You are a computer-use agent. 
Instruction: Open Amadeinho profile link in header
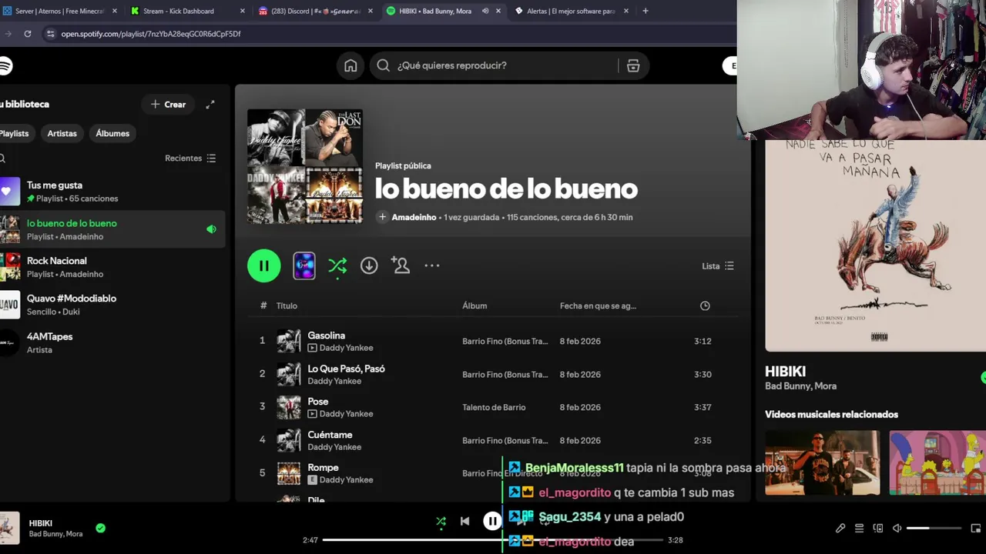pos(414,218)
